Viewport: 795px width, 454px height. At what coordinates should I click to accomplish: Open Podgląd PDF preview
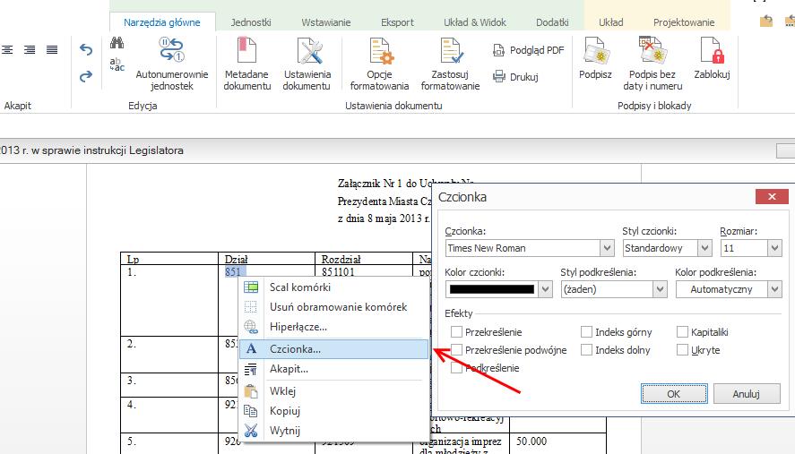[x=528, y=50]
